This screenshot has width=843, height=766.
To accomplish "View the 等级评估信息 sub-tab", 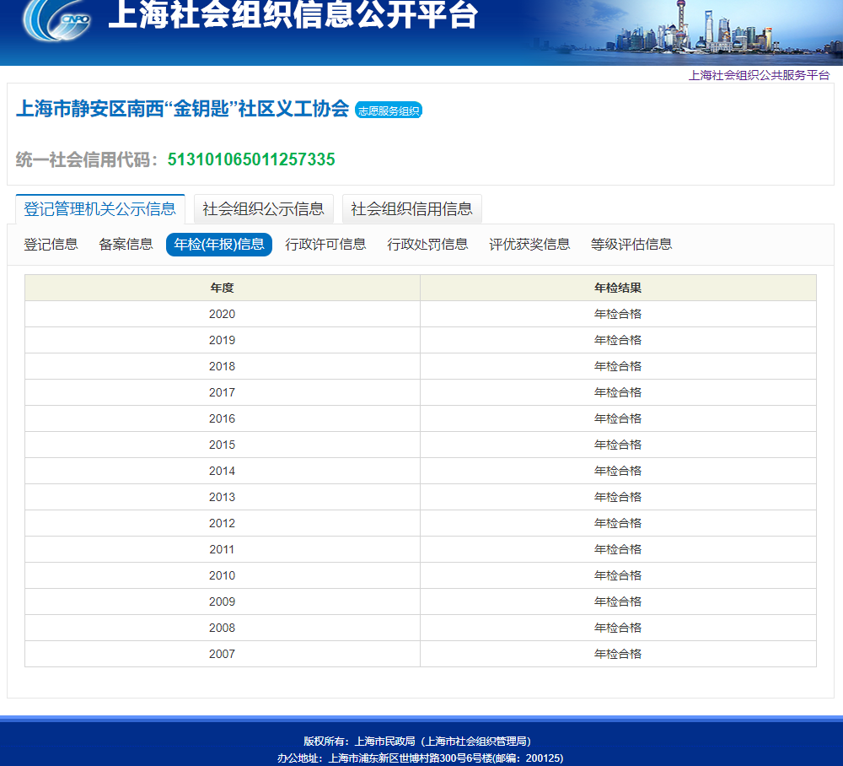I will click(631, 245).
